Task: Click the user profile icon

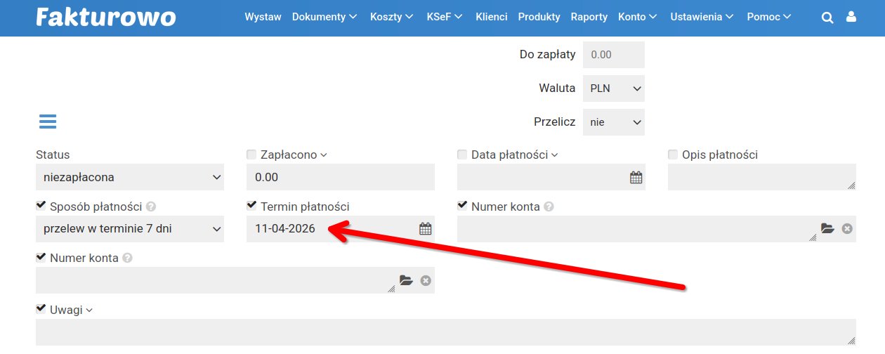Action: pos(851,18)
